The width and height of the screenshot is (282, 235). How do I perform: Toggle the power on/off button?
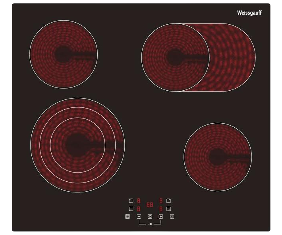point(172,217)
